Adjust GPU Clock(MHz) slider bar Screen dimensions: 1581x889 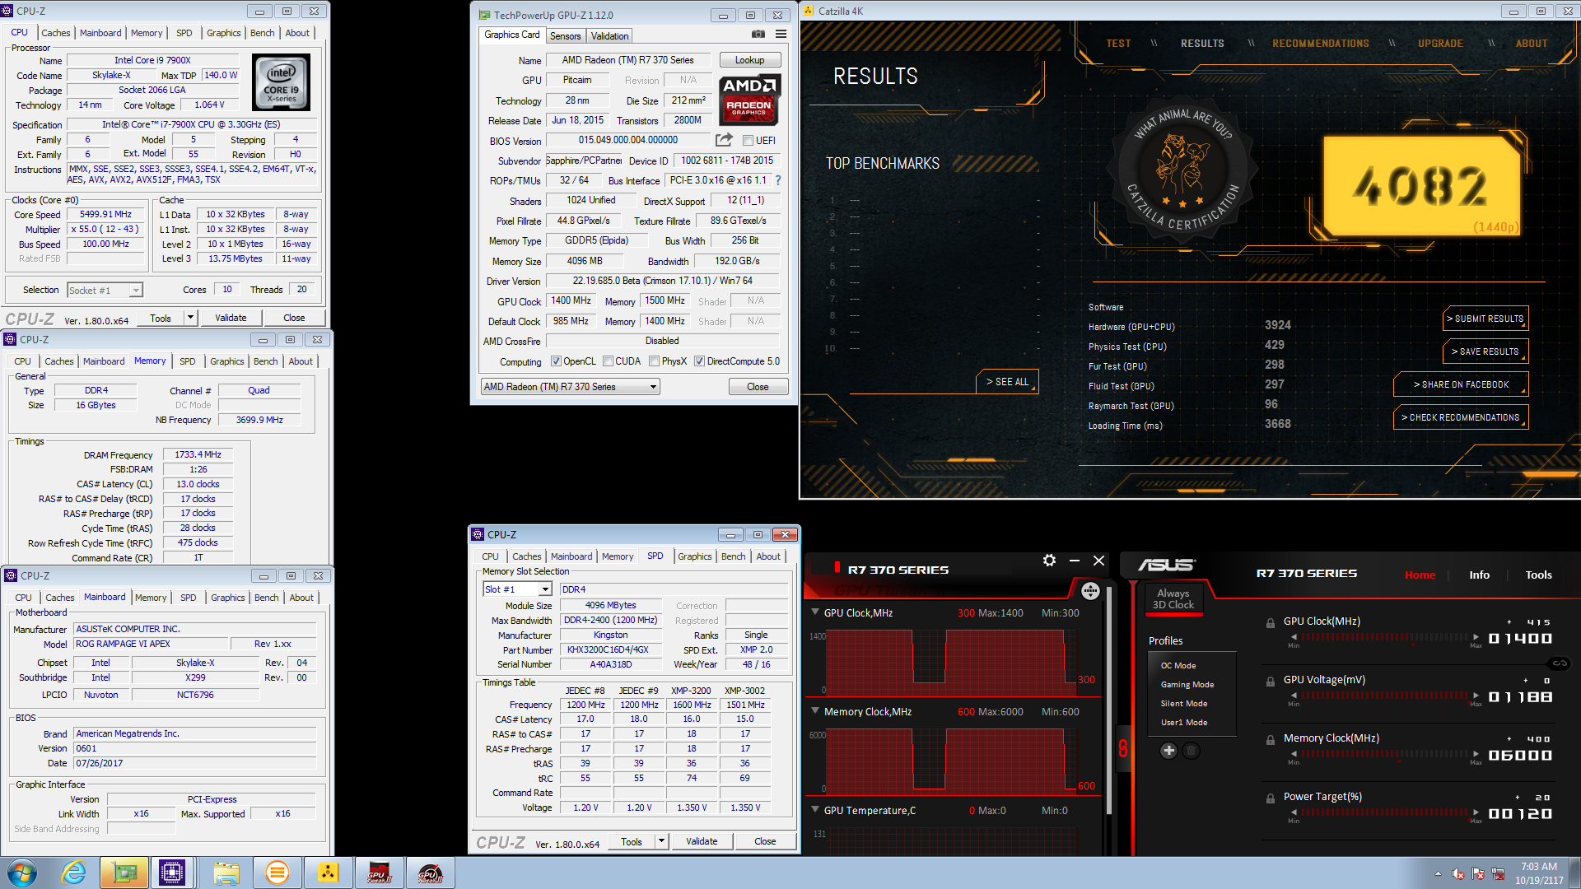point(1385,637)
